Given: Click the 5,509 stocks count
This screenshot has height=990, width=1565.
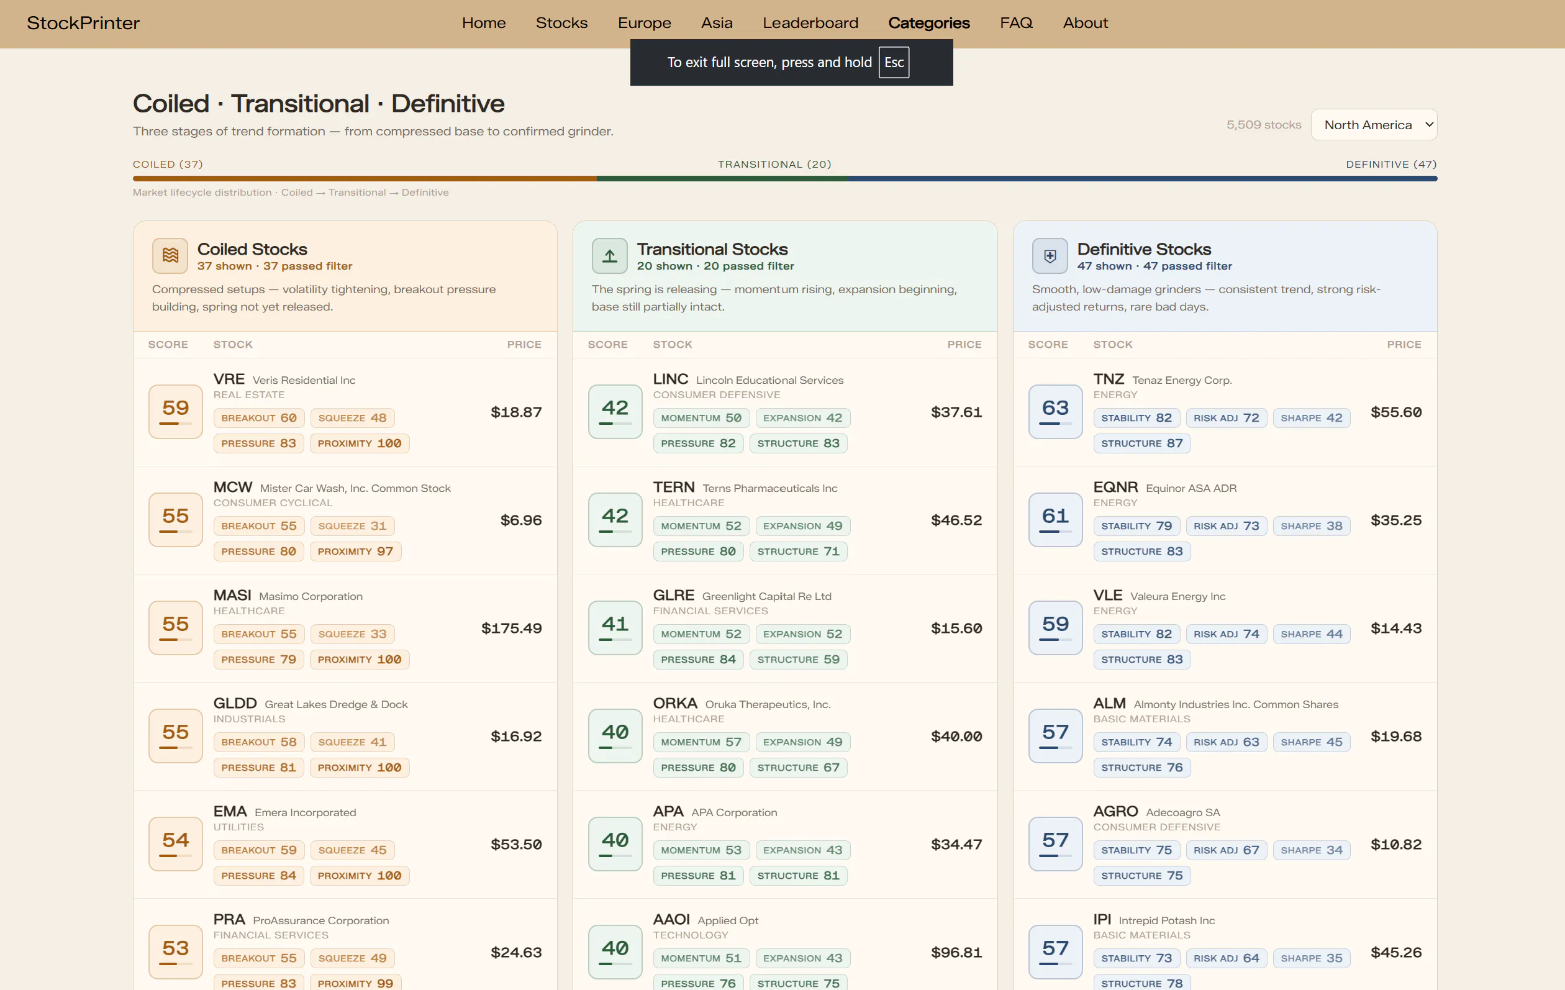Looking at the screenshot, I should click(x=1263, y=125).
